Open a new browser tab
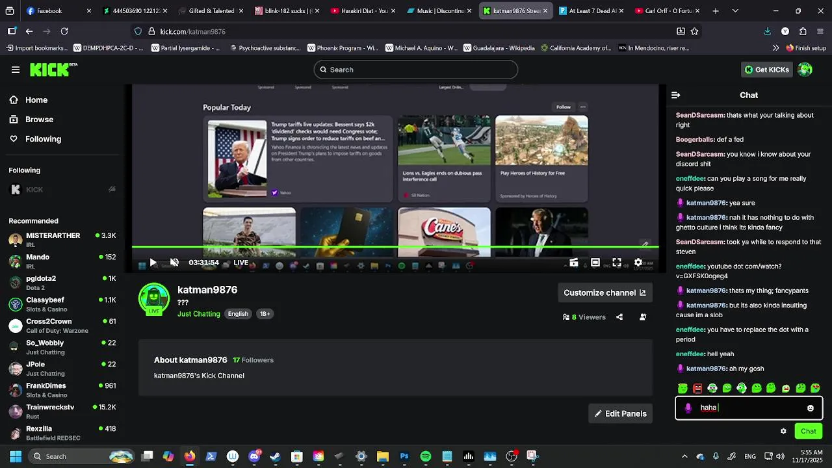Viewport: 832px width, 468px height. [716, 11]
